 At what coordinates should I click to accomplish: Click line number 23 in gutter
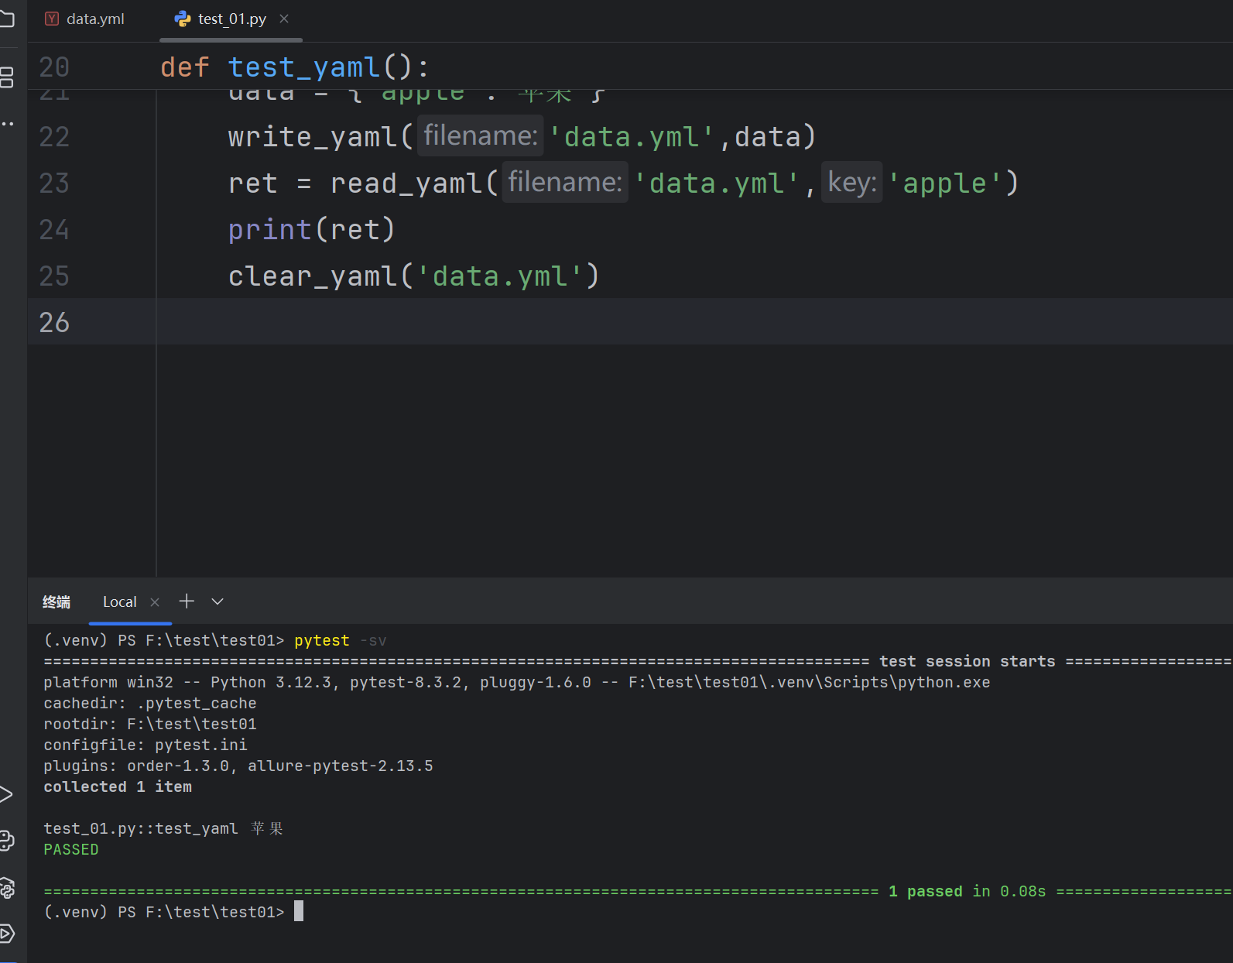pos(54,183)
